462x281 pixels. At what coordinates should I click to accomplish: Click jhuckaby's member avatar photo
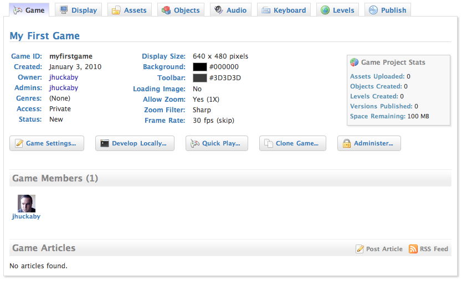point(27,203)
